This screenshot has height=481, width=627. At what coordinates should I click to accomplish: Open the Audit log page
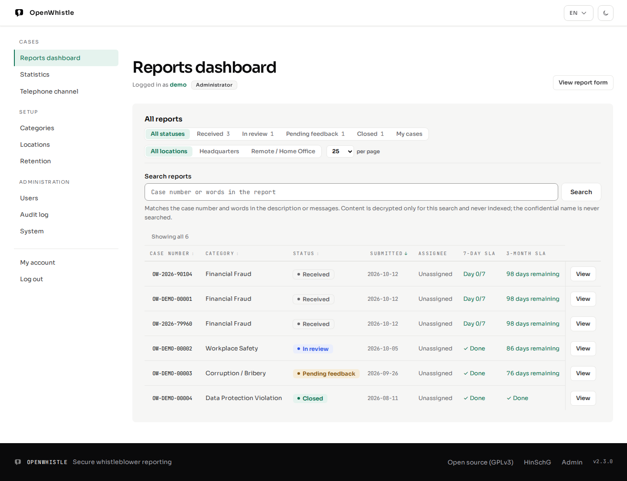(66, 215)
